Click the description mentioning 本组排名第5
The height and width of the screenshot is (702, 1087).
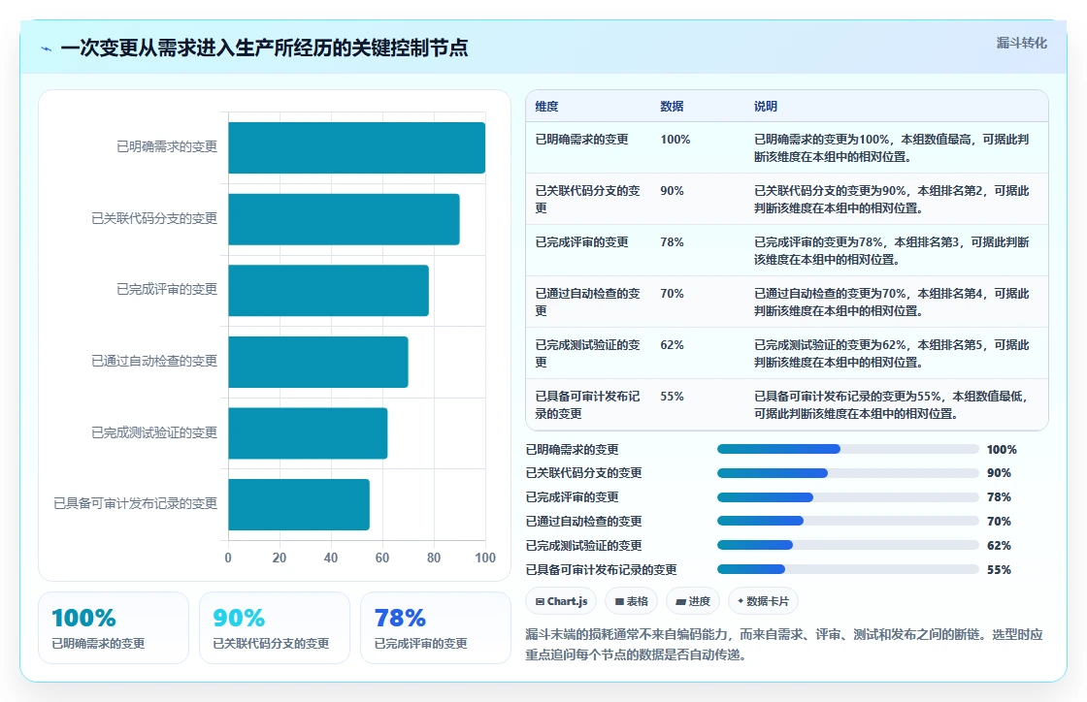click(x=892, y=353)
